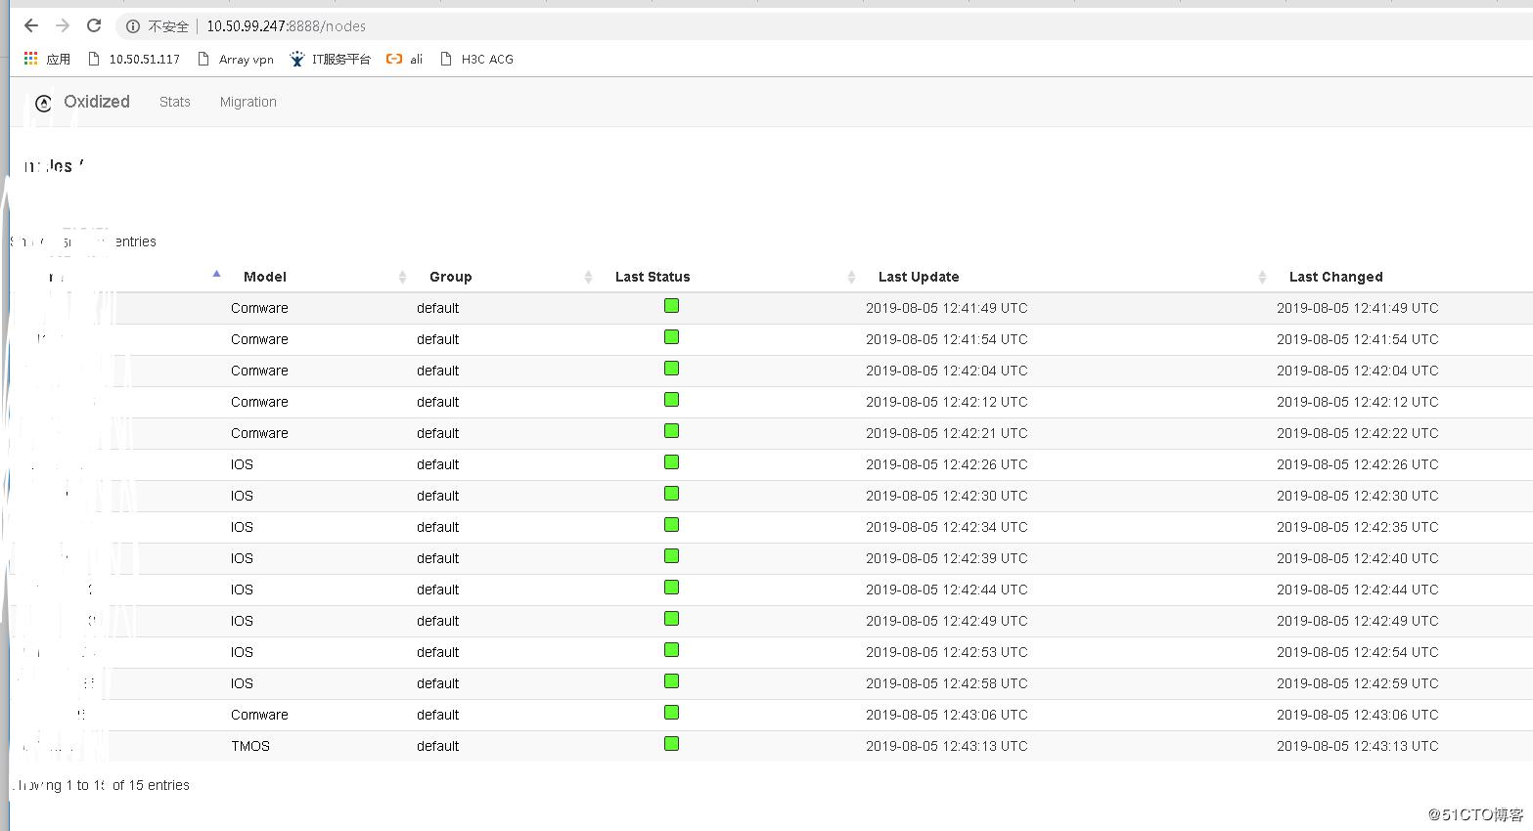Open the ali bookmark
The height and width of the screenshot is (831, 1533).
(405, 59)
